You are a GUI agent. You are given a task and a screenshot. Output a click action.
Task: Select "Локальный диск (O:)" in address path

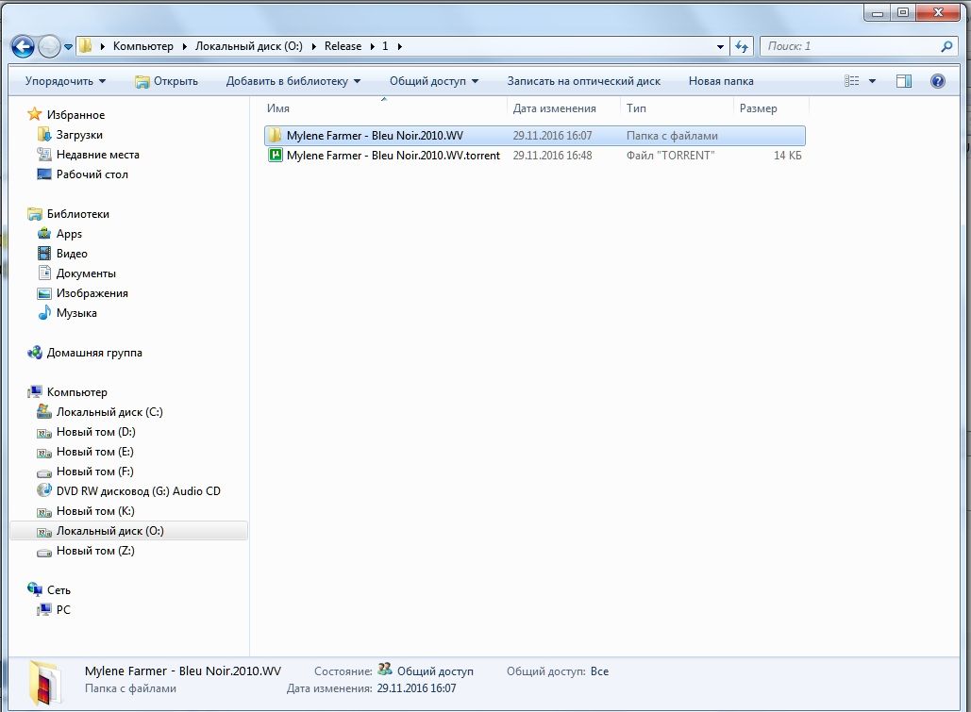(249, 46)
